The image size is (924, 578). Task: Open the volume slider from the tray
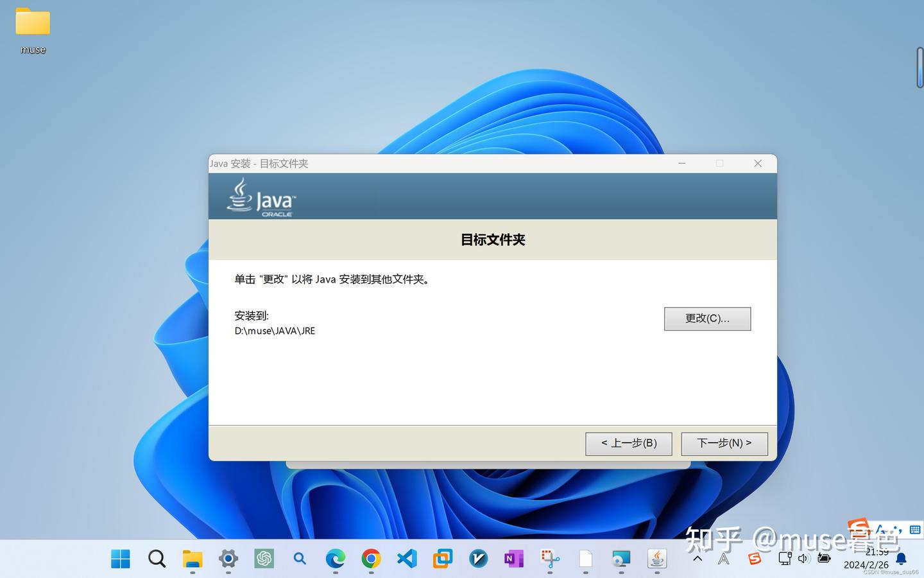click(803, 559)
